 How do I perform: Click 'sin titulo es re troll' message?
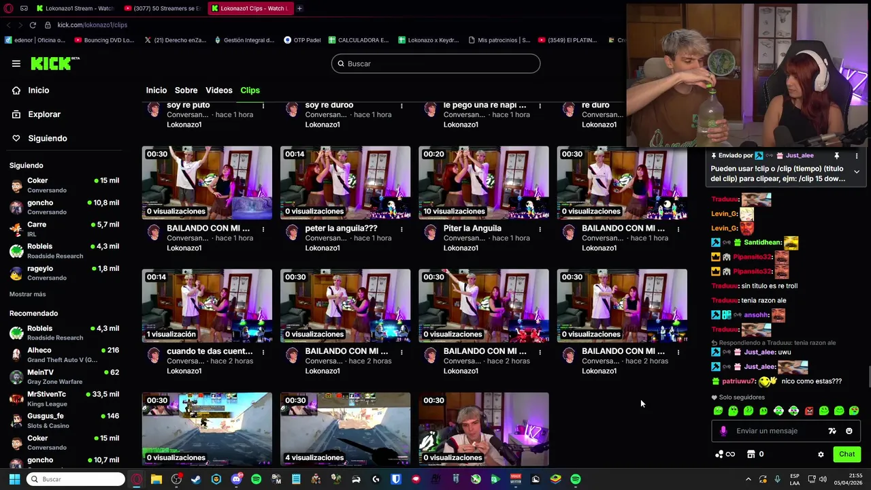769,286
